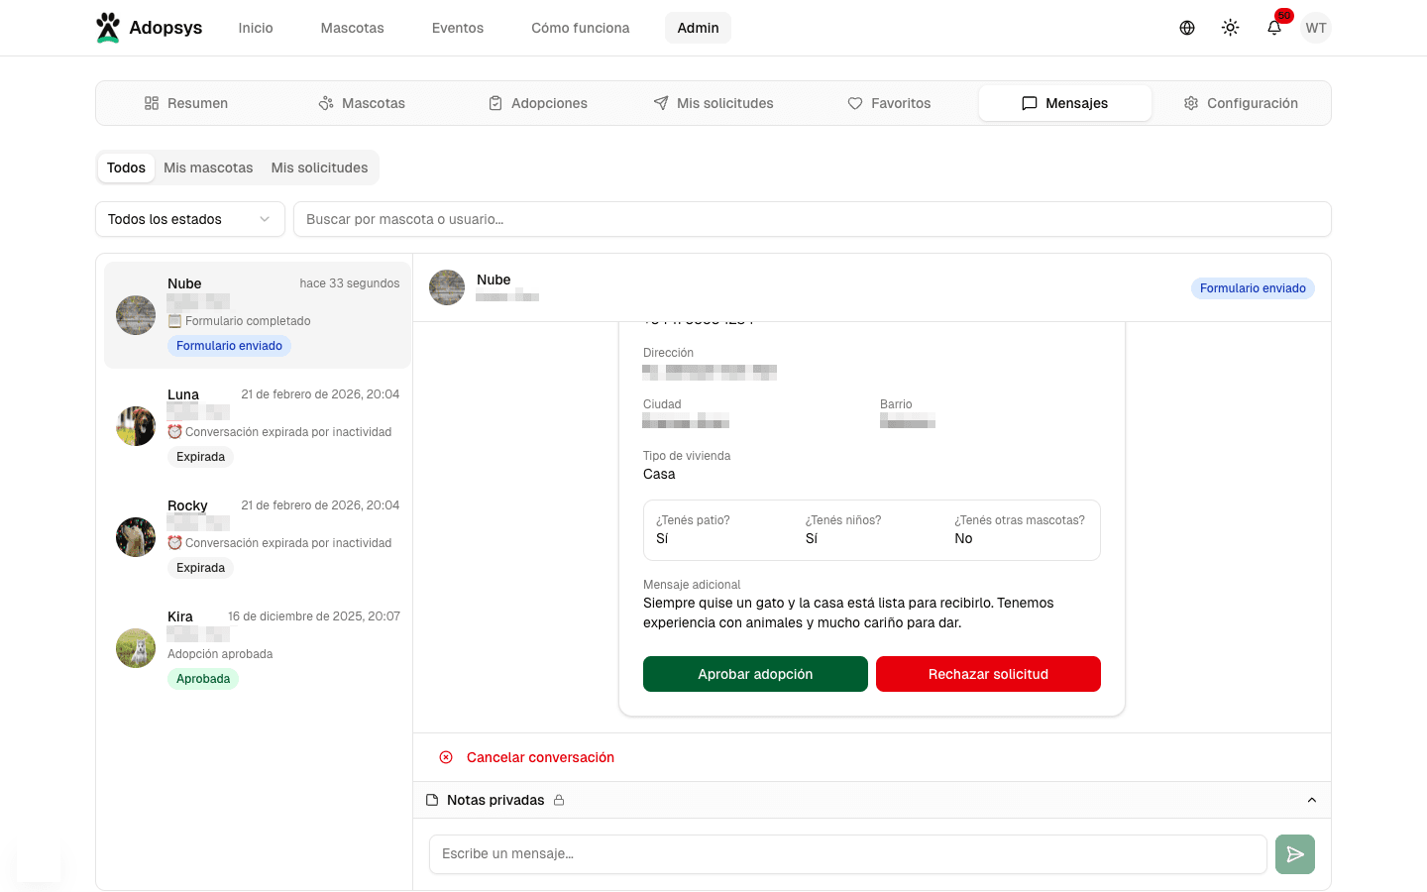The height and width of the screenshot is (892, 1427).
Task: Open the Todos los estados dropdown
Action: tap(189, 219)
